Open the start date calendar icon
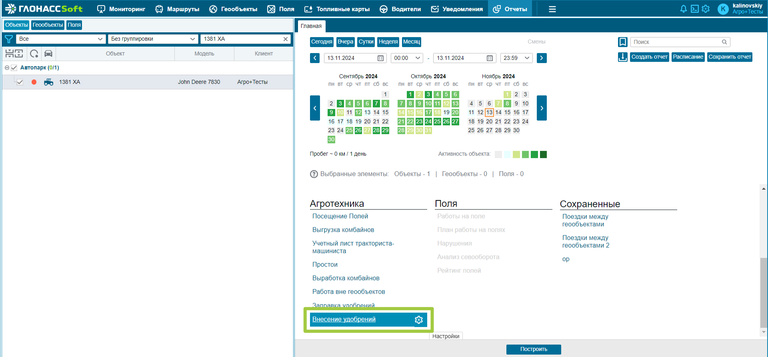This screenshot has width=768, height=357. pos(380,58)
